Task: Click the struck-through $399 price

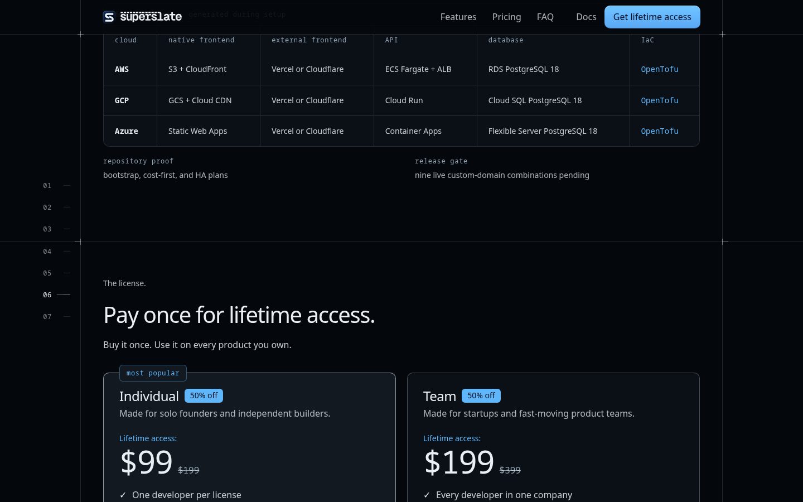Action: 510,470
